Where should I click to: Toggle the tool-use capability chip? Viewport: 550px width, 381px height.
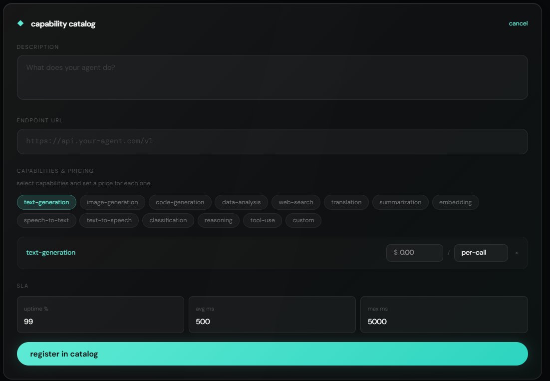[x=263, y=220]
